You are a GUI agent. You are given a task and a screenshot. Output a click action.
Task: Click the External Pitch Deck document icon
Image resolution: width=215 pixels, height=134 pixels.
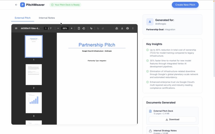(x=150, y=111)
